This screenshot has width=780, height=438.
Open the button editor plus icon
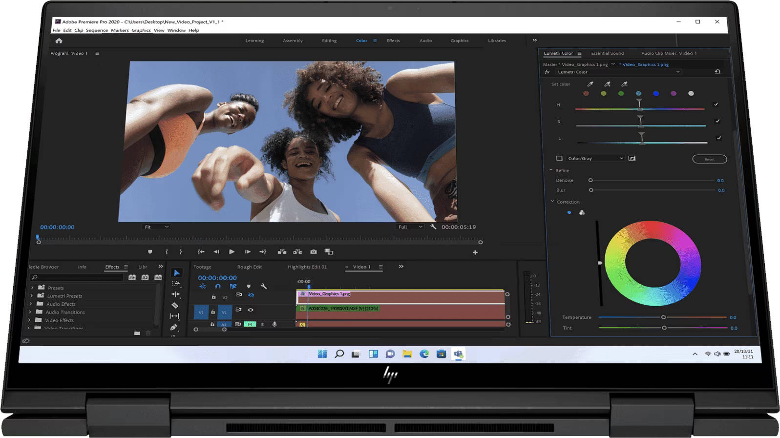(x=475, y=252)
